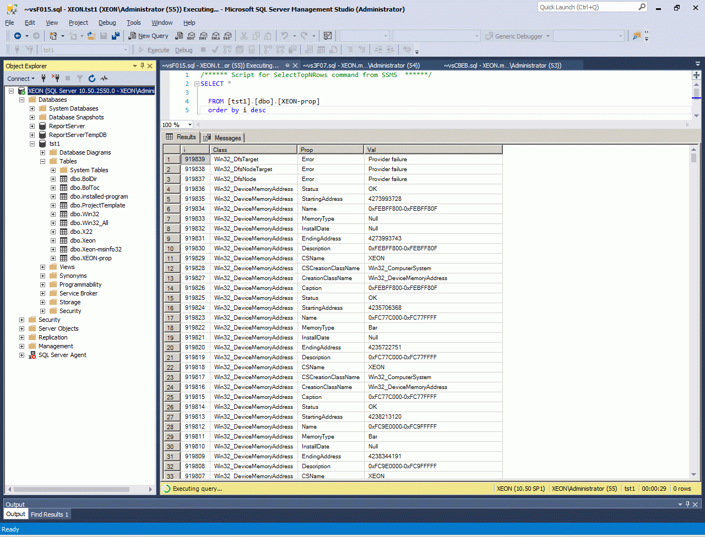
Task: Expand the Management node
Action: 22,346
